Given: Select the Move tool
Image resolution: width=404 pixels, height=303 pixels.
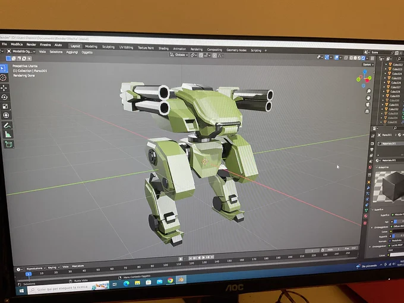Looking at the screenshot, I should click(x=4, y=88).
